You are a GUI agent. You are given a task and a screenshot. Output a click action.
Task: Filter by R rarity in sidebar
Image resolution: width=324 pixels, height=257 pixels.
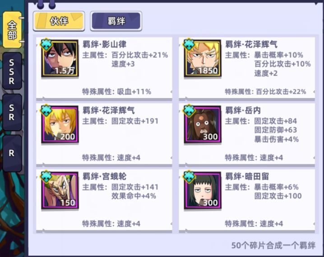pyautogui.click(x=12, y=154)
